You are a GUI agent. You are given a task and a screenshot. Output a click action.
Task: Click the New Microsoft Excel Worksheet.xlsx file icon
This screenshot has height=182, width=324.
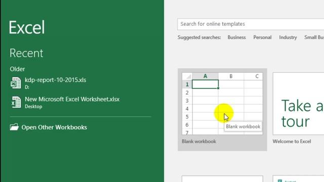coord(16,102)
